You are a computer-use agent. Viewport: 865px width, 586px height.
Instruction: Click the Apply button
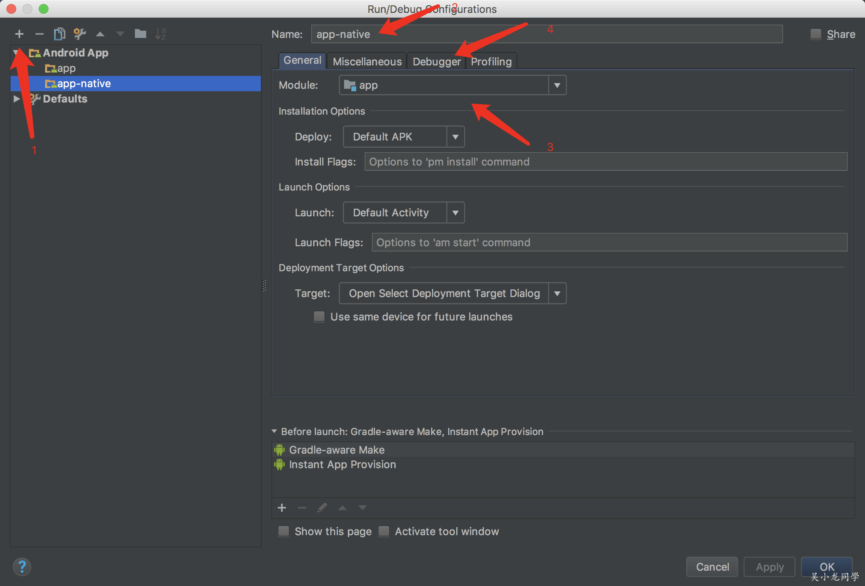tap(770, 567)
